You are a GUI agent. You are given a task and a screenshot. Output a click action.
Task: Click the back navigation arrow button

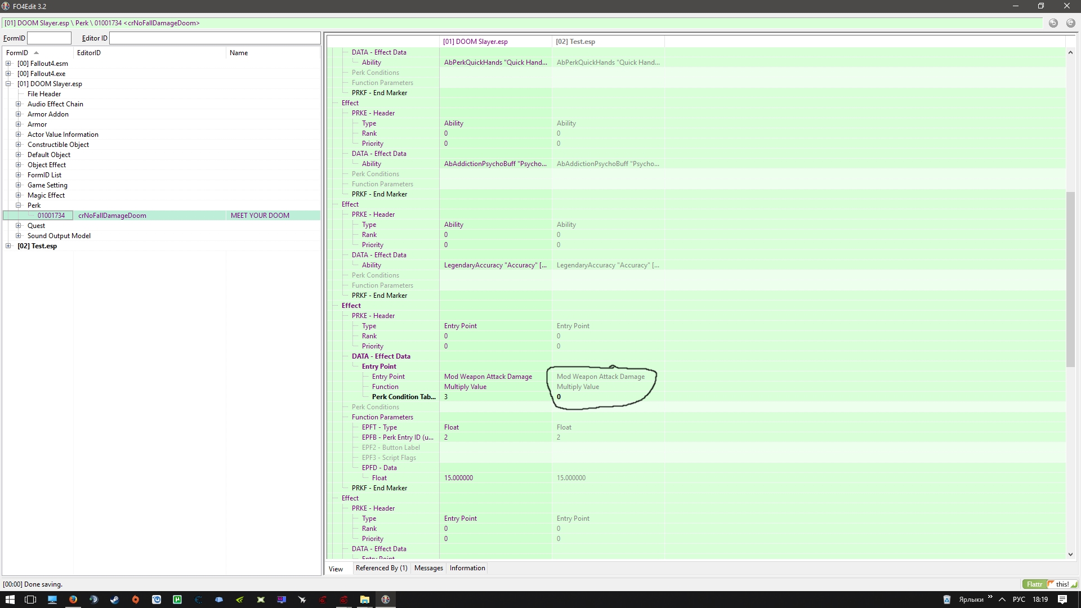1053,23
